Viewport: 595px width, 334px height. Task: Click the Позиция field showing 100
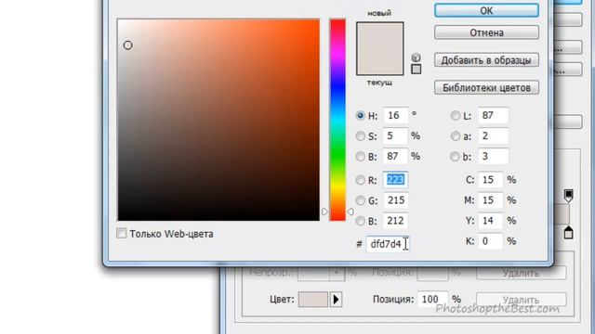(432, 299)
